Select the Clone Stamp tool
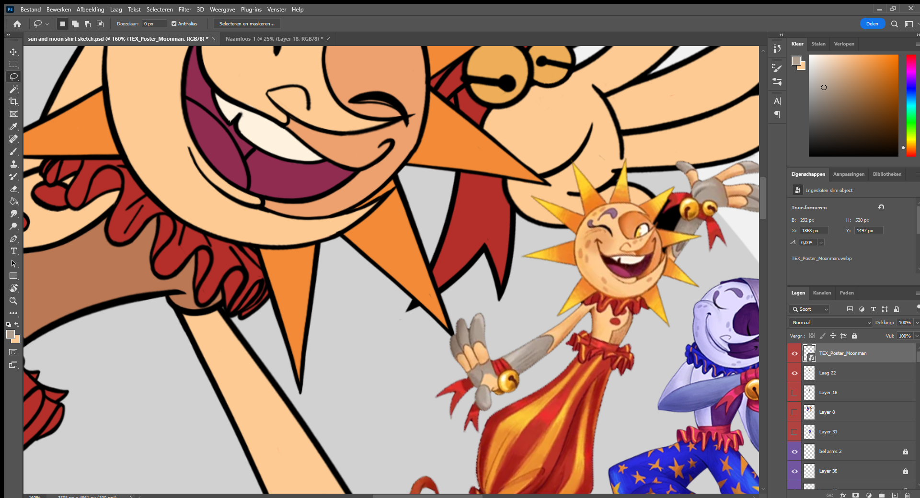This screenshot has height=498, width=920. pos(13,164)
